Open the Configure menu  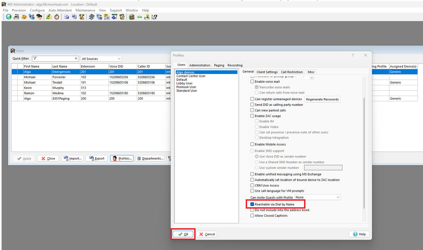point(37,10)
